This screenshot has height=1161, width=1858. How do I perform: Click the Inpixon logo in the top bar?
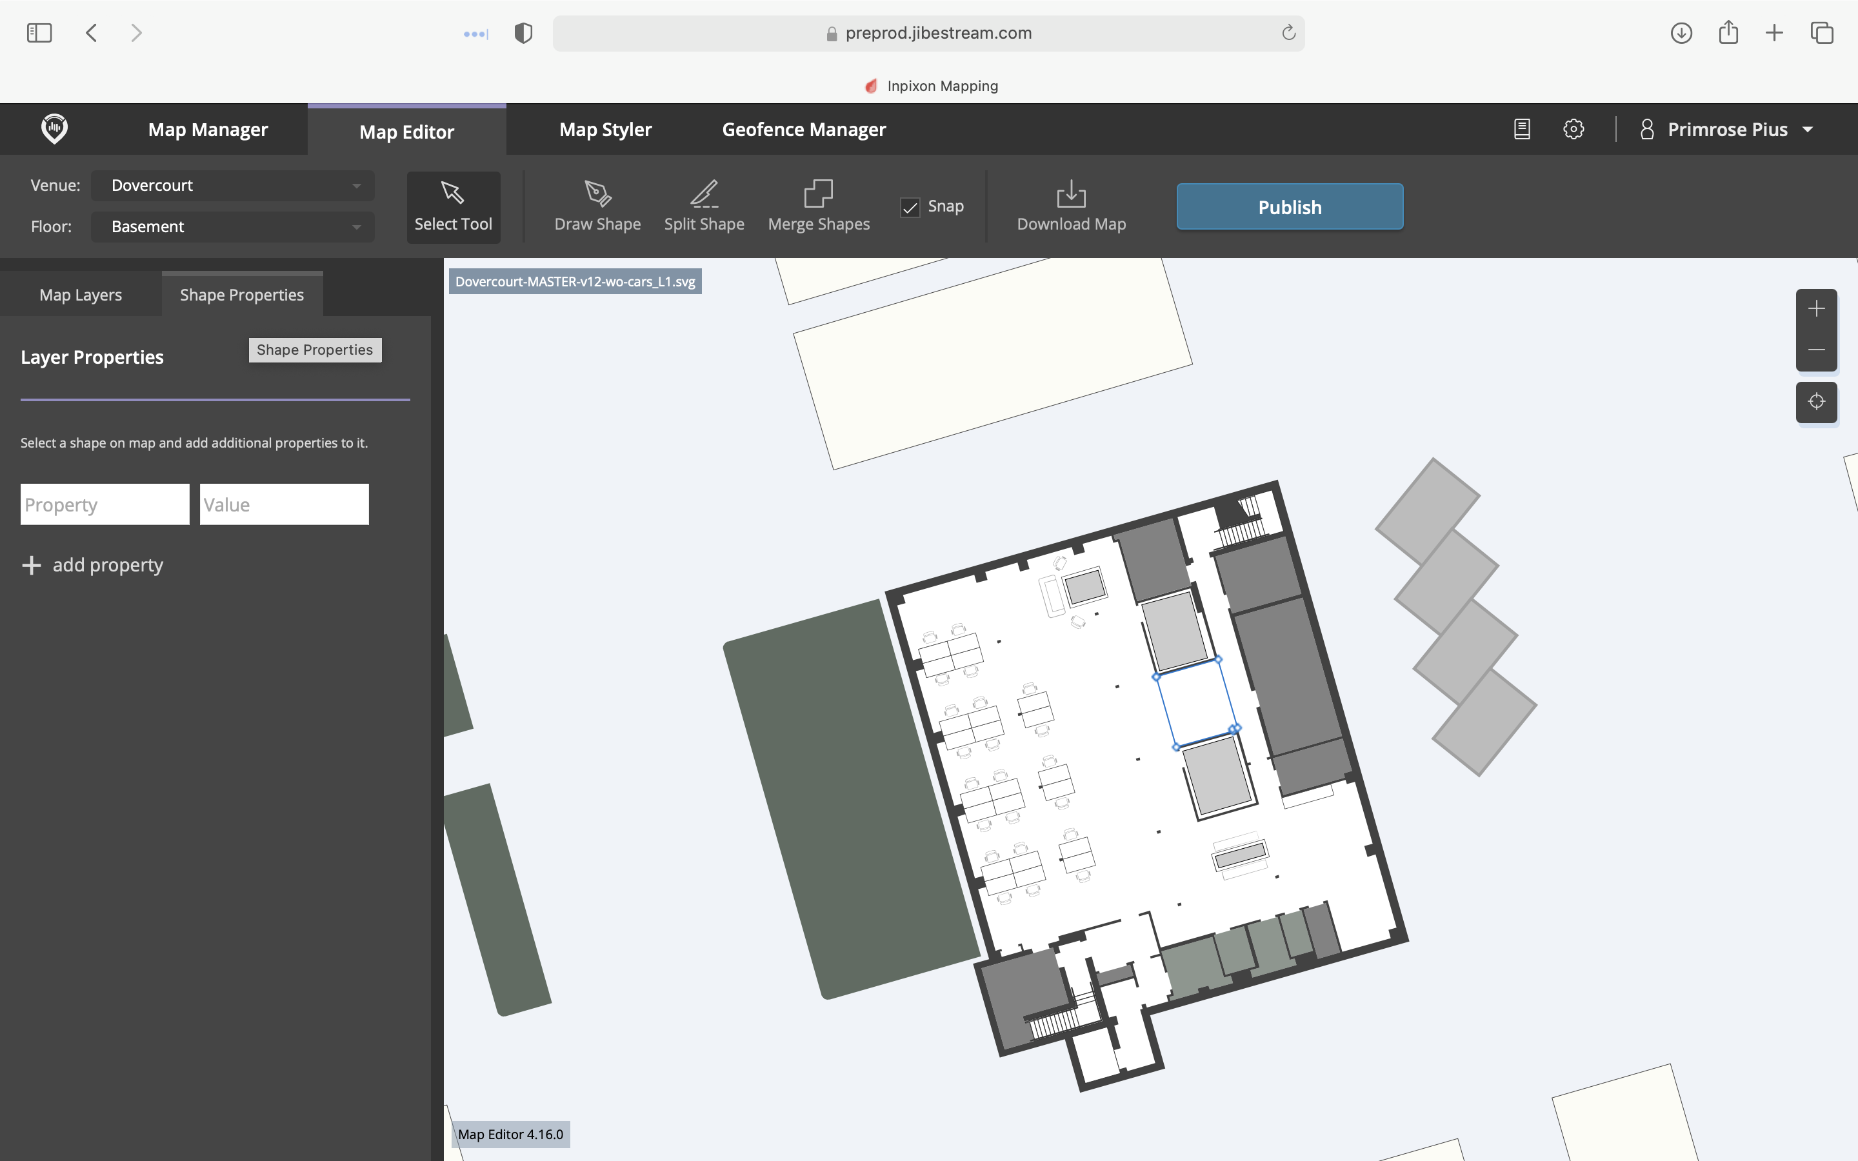point(54,128)
